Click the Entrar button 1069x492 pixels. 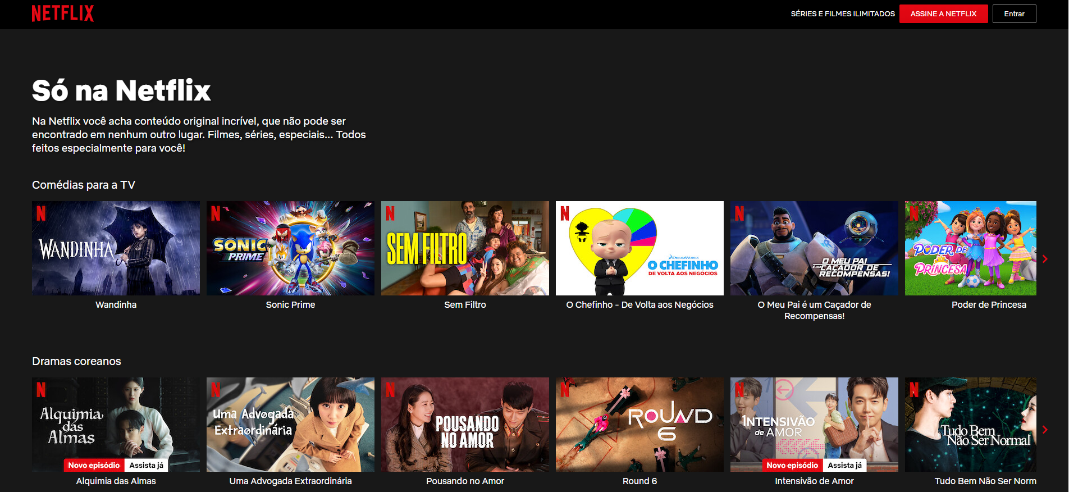pyautogui.click(x=1014, y=13)
